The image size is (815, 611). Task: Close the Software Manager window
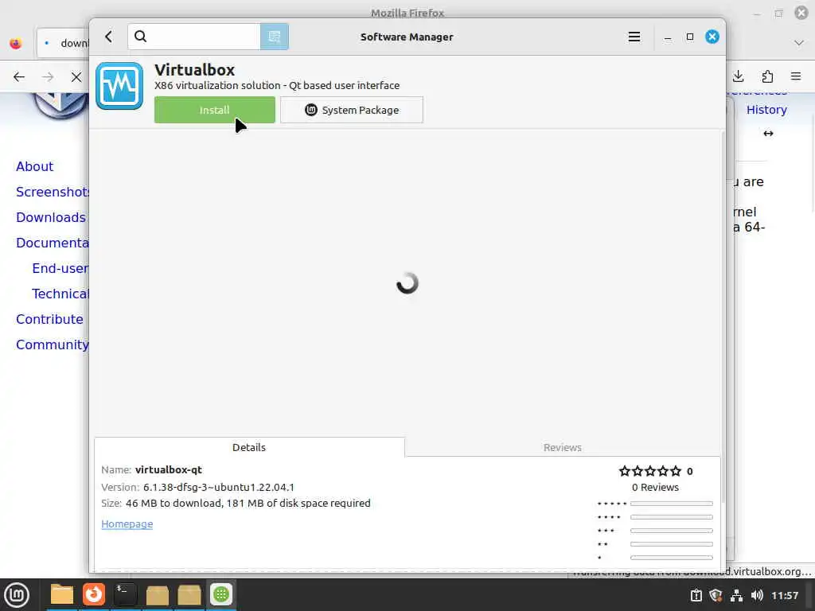pyautogui.click(x=712, y=37)
